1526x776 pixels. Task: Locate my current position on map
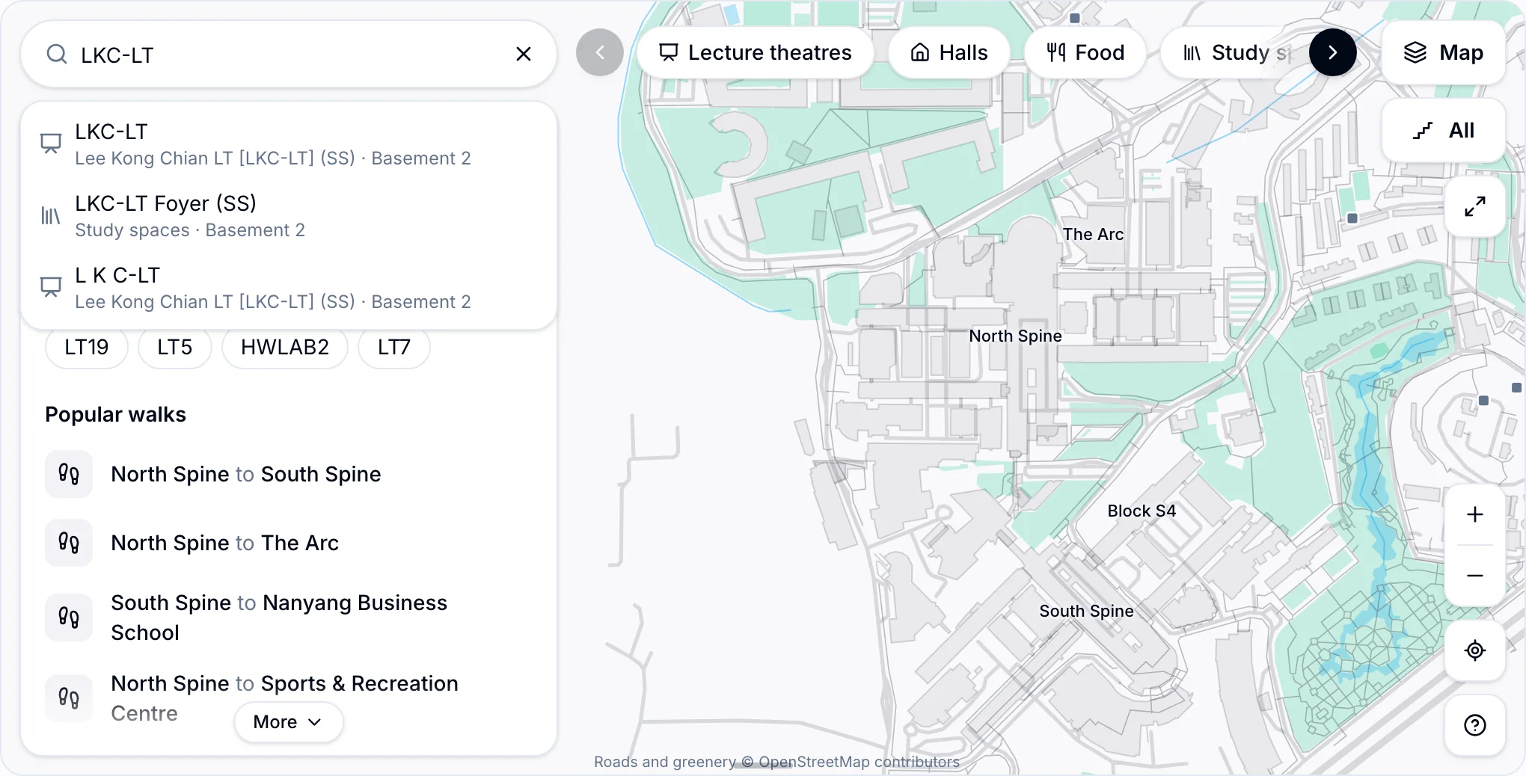click(x=1475, y=650)
